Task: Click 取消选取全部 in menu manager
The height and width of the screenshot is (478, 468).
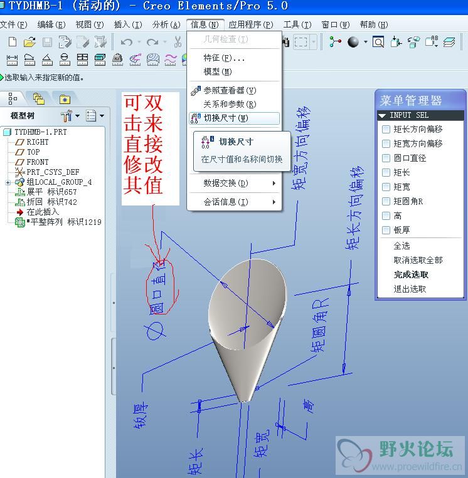Action: (418, 260)
